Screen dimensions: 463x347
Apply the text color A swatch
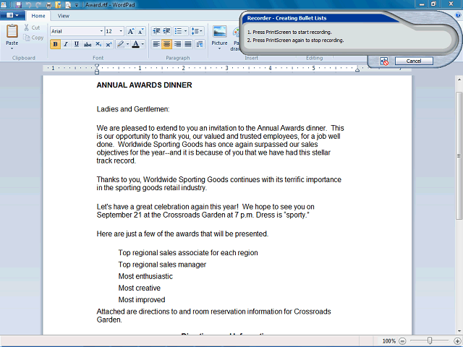[x=135, y=44]
